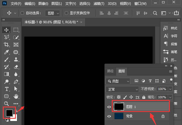Select the Path Selection tool
Viewport: 182px width, 125px height.
tap(16, 89)
